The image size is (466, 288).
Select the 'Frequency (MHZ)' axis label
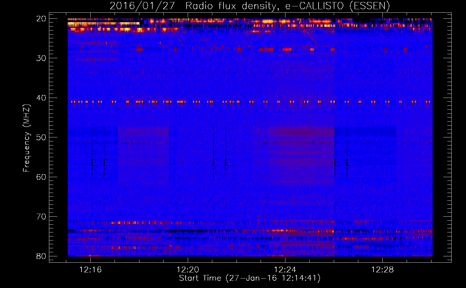pyautogui.click(x=26, y=138)
